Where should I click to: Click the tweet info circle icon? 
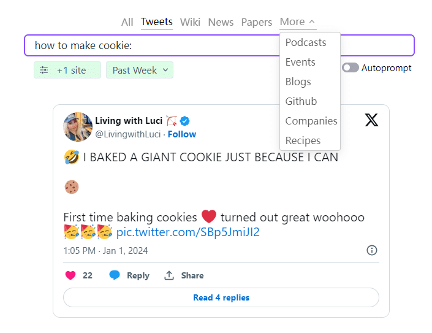(x=372, y=250)
